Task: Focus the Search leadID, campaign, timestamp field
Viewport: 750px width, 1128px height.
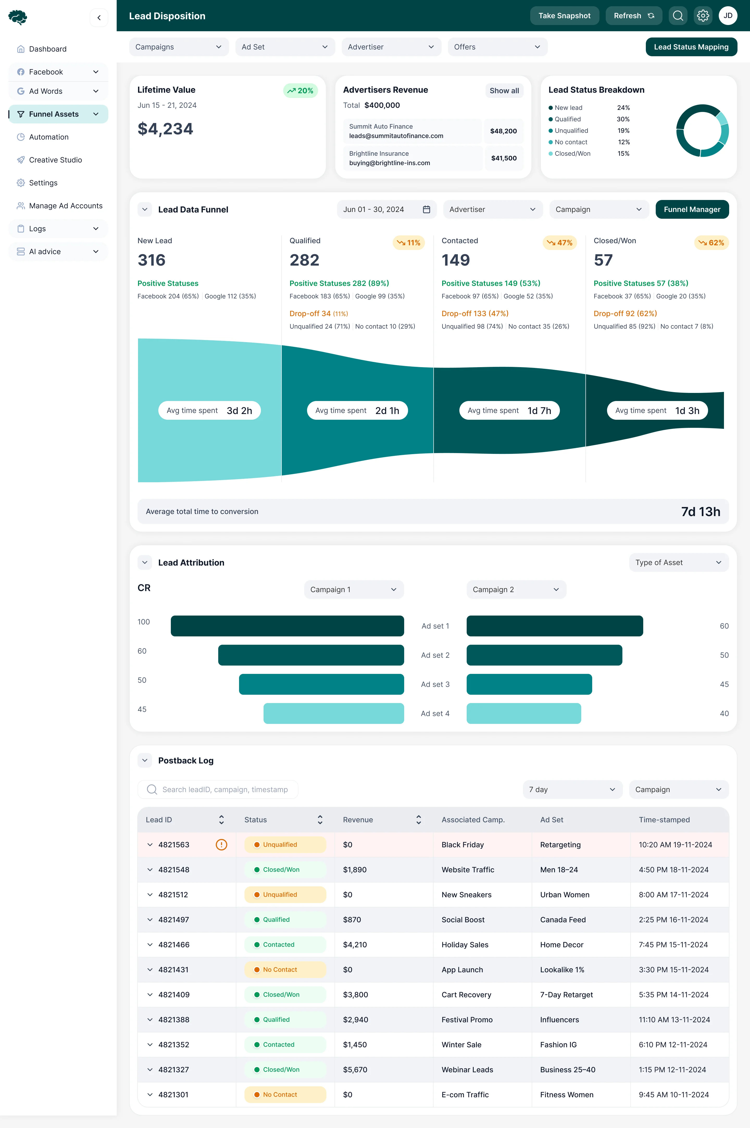Action: tap(218, 789)
